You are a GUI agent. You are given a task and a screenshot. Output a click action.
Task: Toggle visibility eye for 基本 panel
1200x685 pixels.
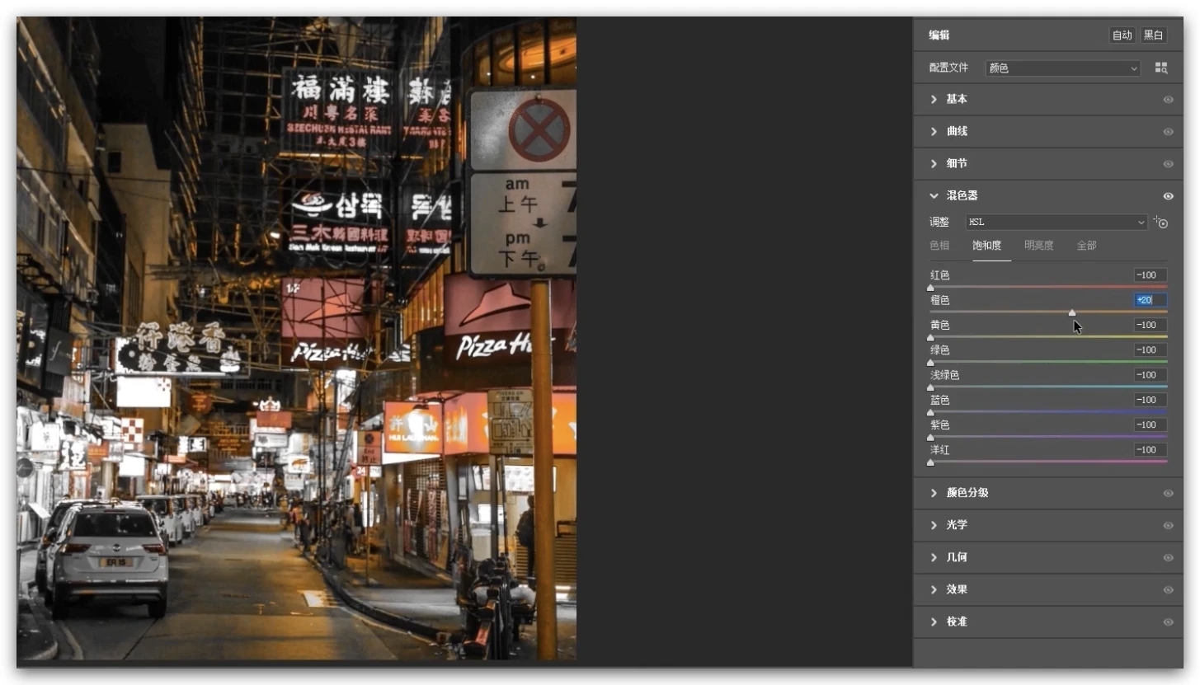pyautogui.click(x=1168, y=100)
